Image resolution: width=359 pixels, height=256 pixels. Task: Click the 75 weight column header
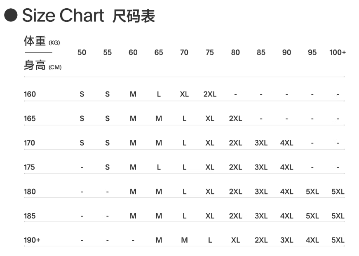(210, 52)
